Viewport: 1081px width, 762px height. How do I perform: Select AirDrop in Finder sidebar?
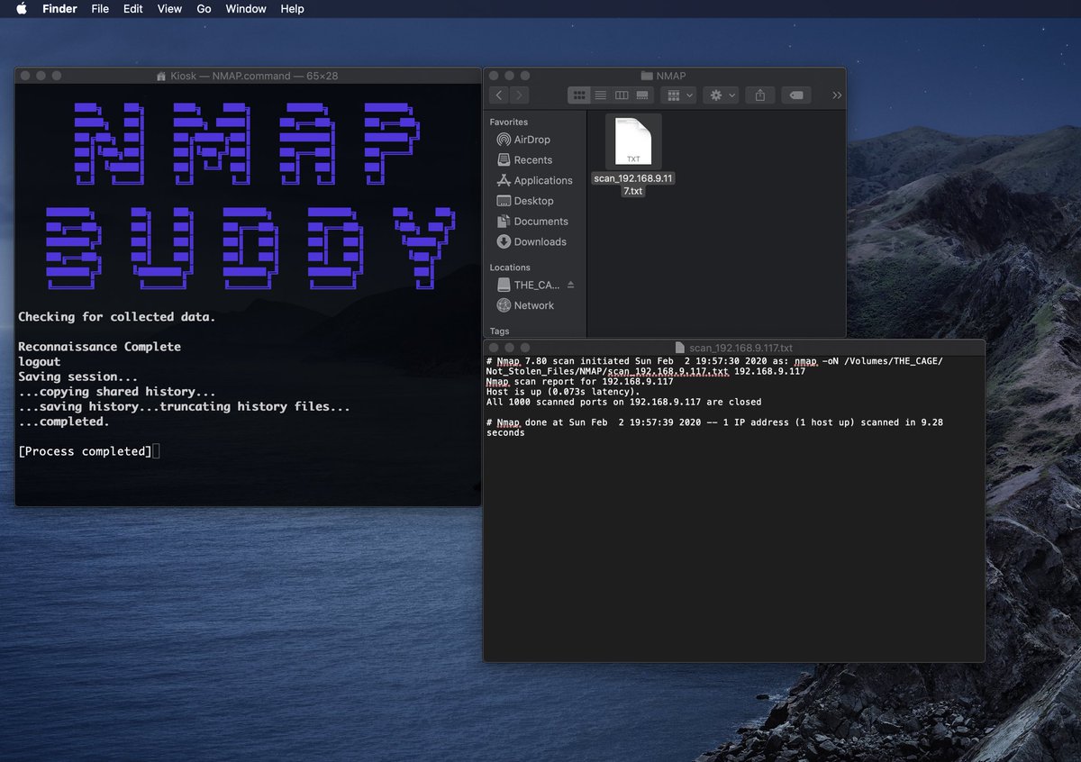(531, 140)
